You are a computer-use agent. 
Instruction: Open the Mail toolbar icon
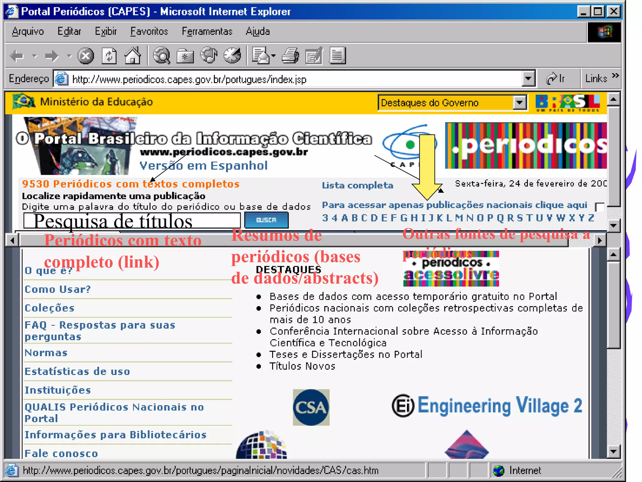(260, 56)
